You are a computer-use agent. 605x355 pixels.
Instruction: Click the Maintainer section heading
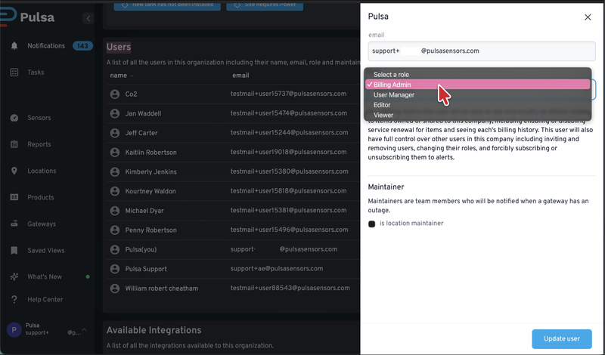tap(386, 187)
